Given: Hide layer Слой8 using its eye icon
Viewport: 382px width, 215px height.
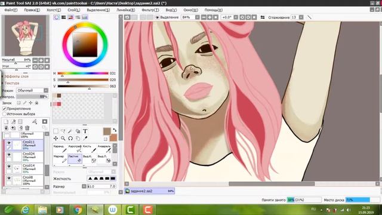Looking at the screenshot, I should [x=9, y=178].
